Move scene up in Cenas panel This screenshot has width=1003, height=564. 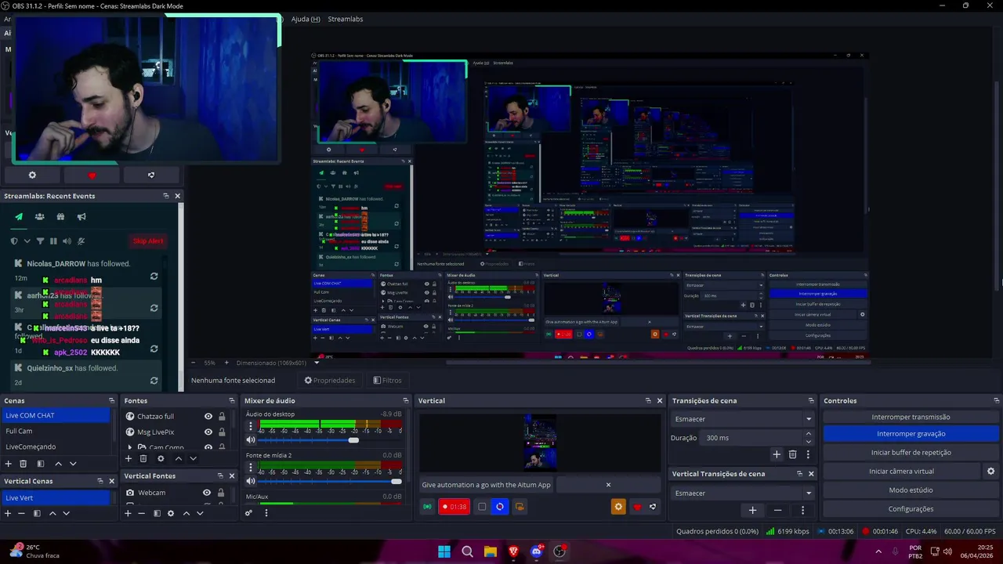coord(58,464)
